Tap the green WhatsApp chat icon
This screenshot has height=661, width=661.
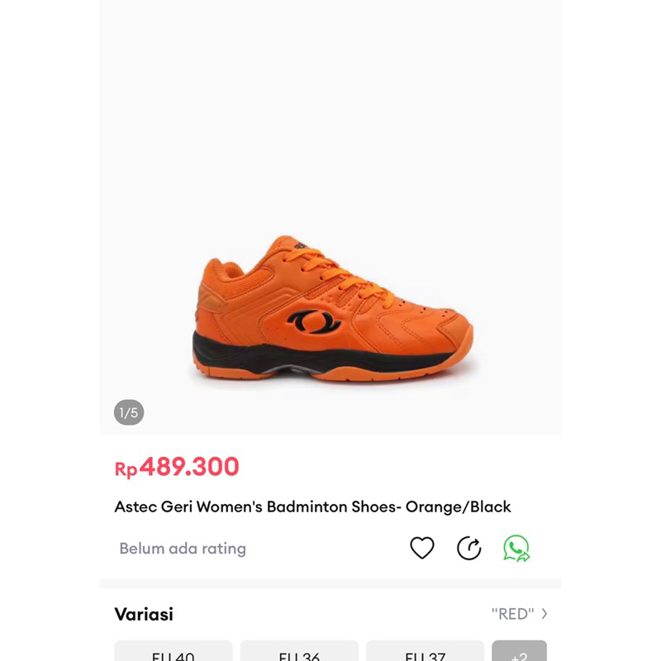(516, 548)
